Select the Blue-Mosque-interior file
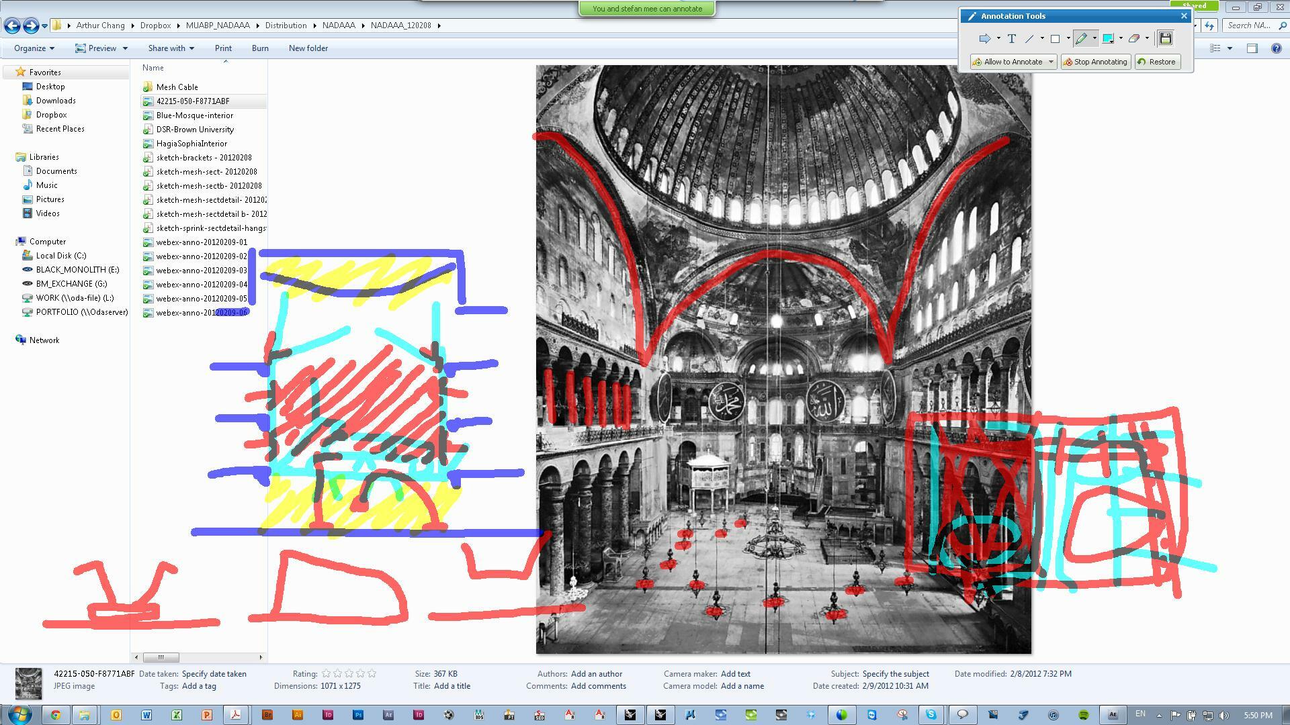The image size is (1290, 725). (x=194, y=115)
